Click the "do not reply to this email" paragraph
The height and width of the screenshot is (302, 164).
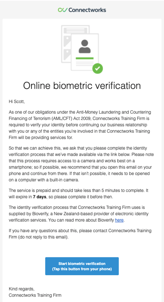pyautogui.click(x=80, y=234)
